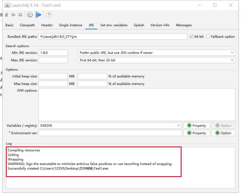Enable the Fallback option checkbox
This screenshot has height=195, width=241.
point(208,37)
